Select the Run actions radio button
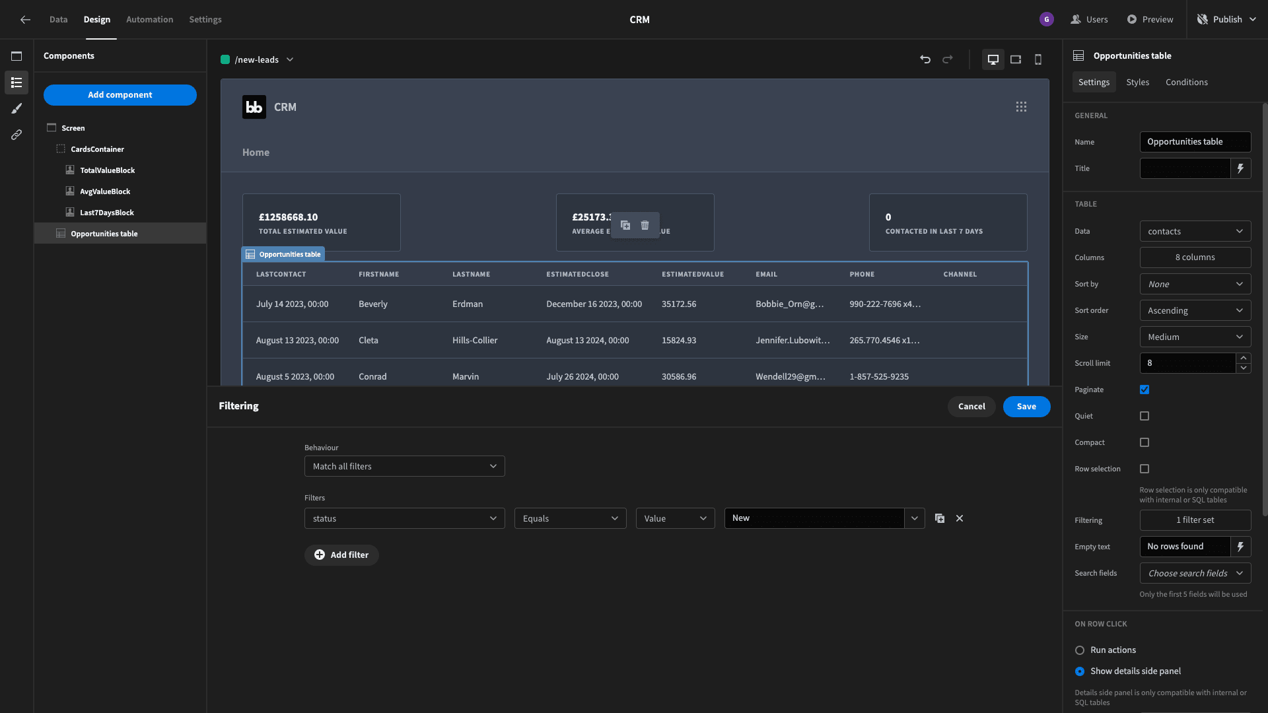Screen dimensions: 1268x713 pyautogui.click(x=1080, y=650)
